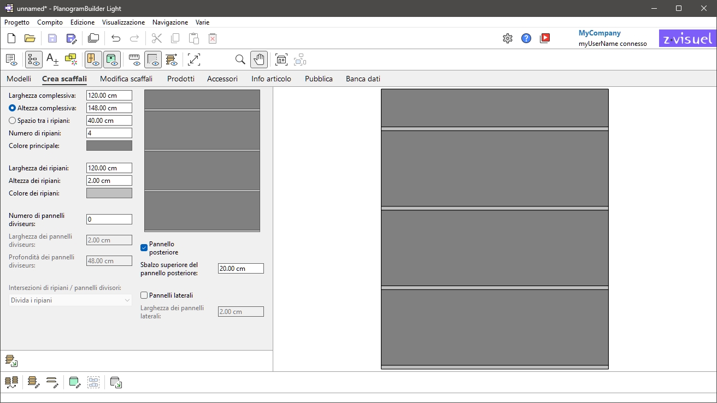Image resolution: width=717 pixels, height=403 pixels.
Task: Click the two shelf stacks swap icon
Action: 11,382
